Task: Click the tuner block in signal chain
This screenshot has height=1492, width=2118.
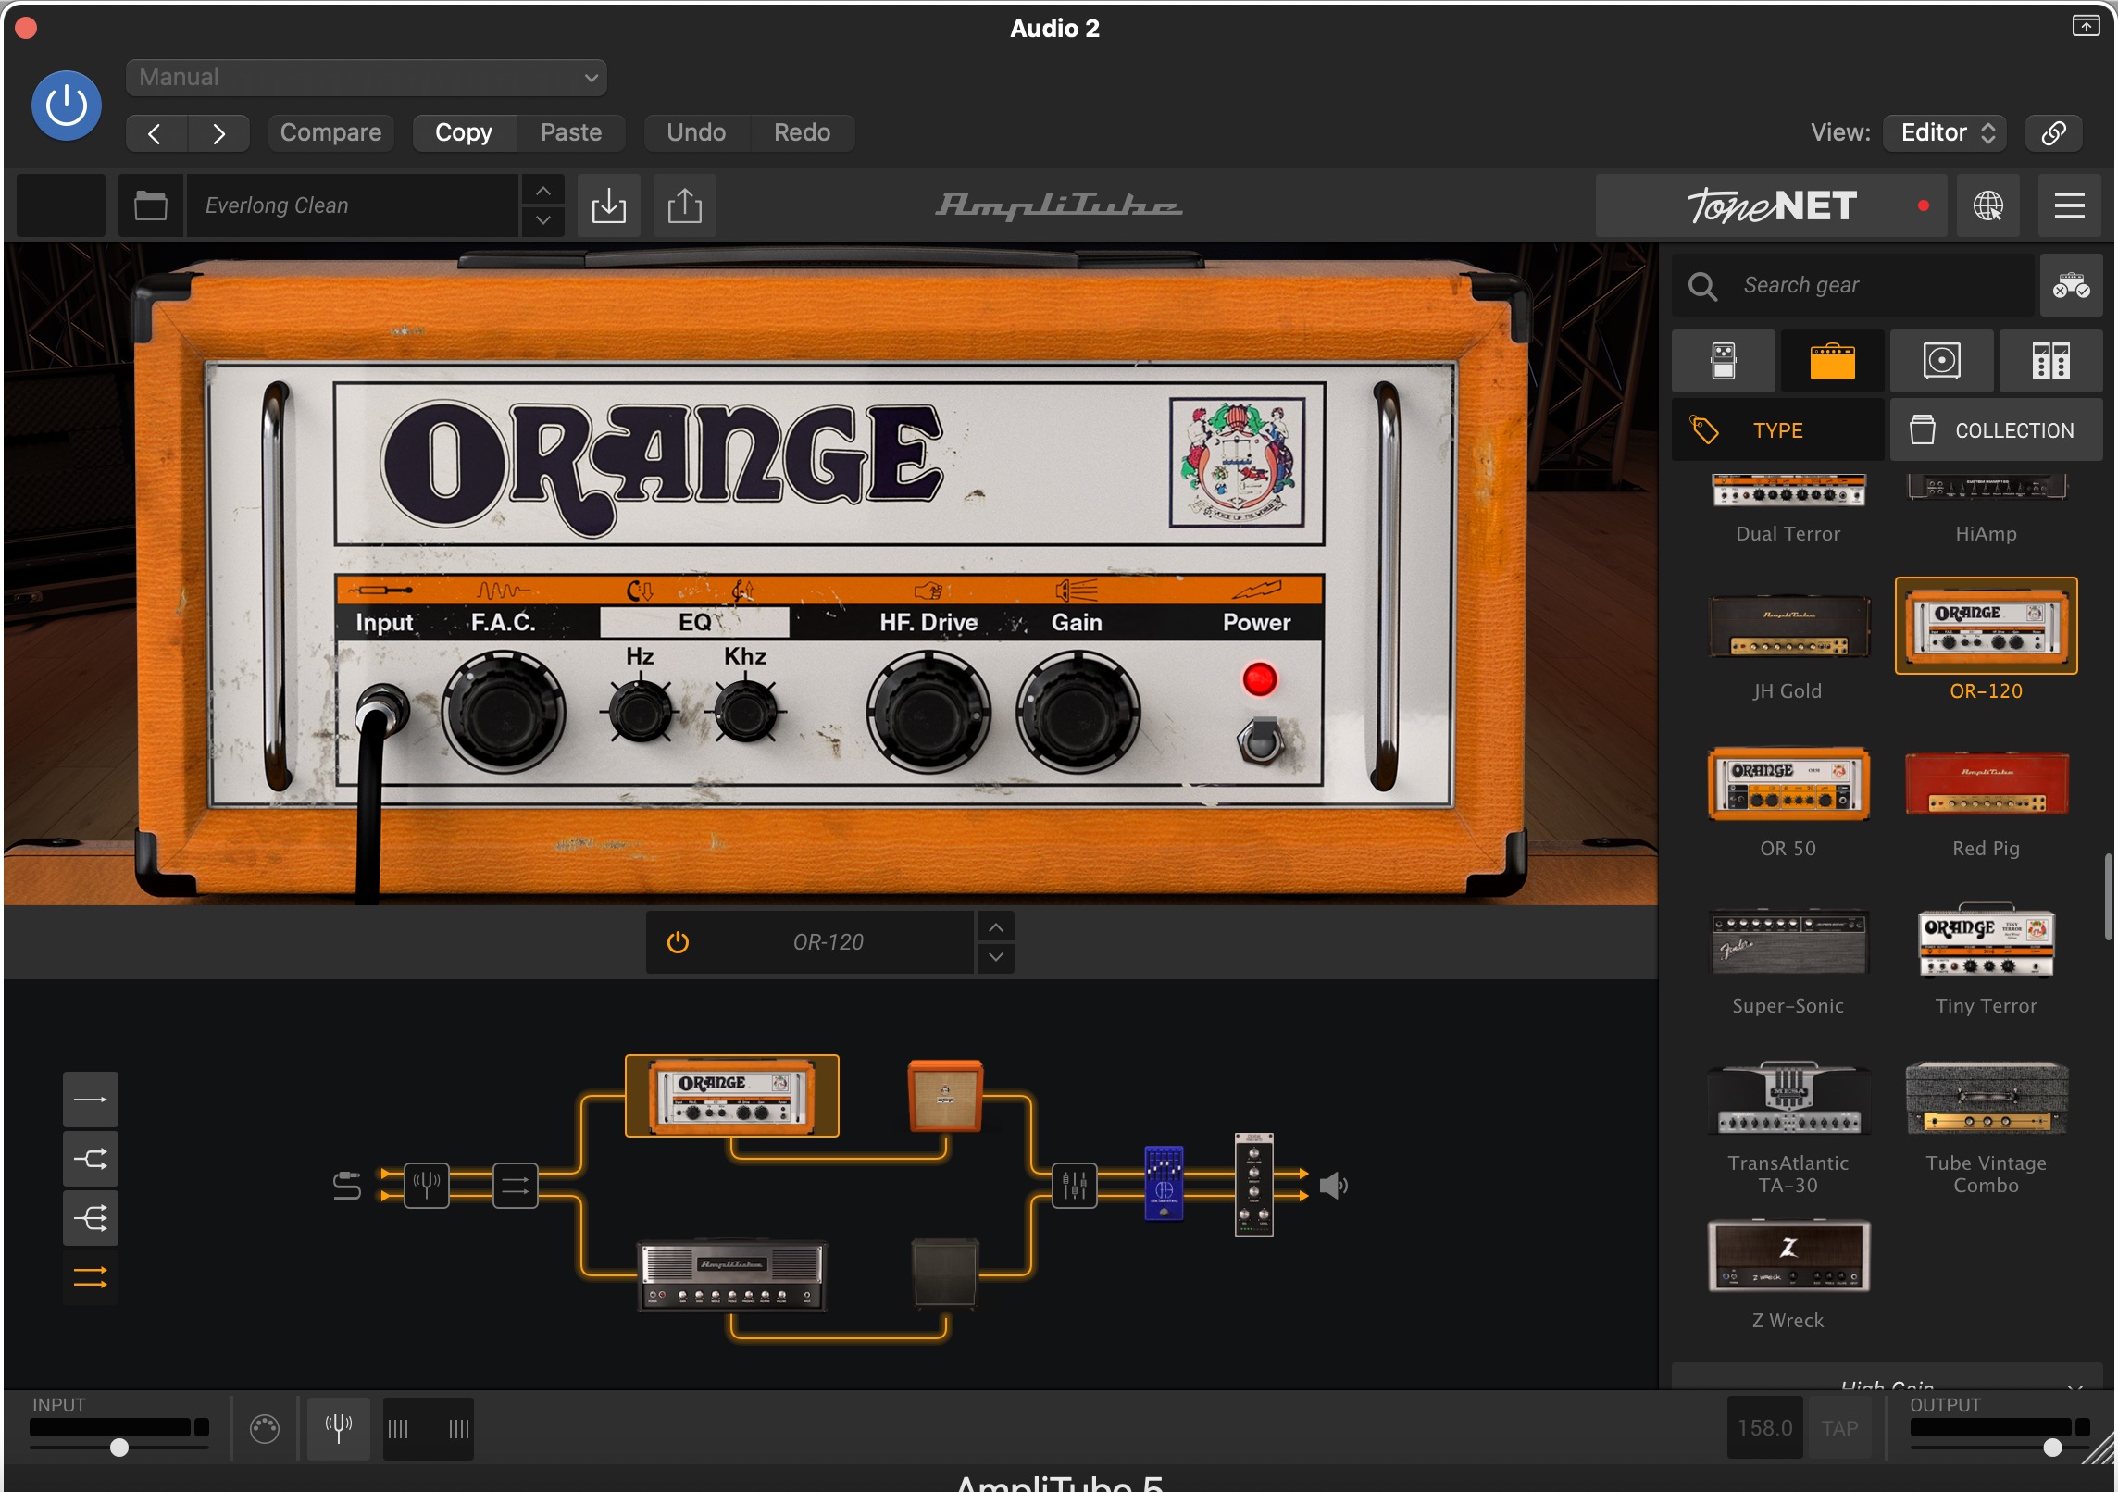Action: 427,1185
